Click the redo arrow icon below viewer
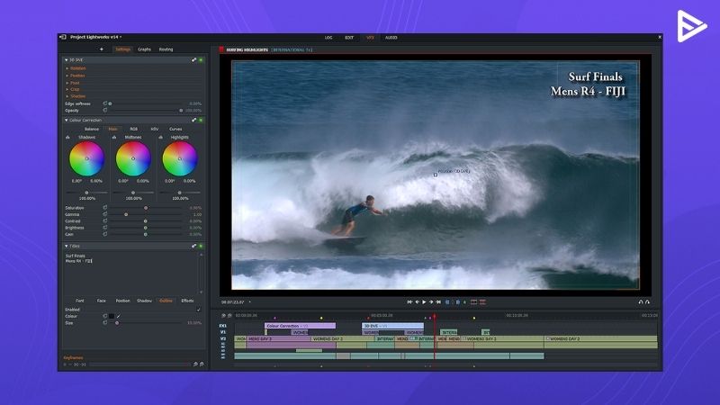 (647, 302)
